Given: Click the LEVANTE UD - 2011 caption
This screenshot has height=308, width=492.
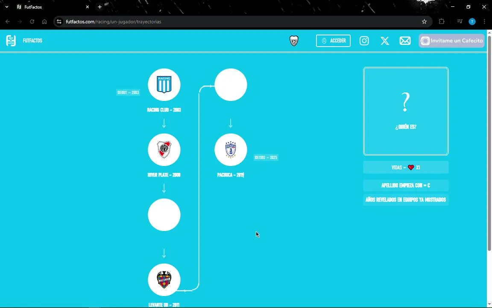Looking at the screenshot, I should point(164,305).
